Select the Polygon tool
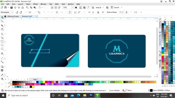Image resolution: width=175 pixels, height=98 pixels. tap(2, 49)
